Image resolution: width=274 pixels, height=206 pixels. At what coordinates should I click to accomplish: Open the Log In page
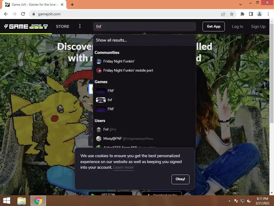click(x=237, y=27)
